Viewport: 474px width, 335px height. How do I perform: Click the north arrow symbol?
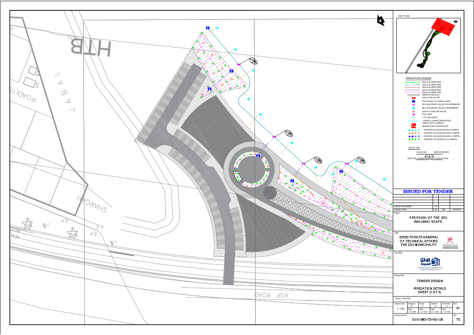coord(380,21)
